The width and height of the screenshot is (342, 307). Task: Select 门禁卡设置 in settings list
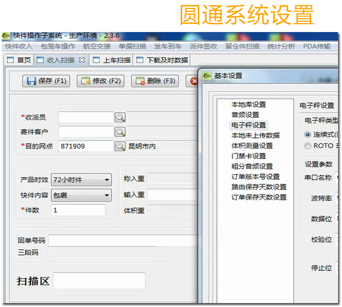coord(248,156)
